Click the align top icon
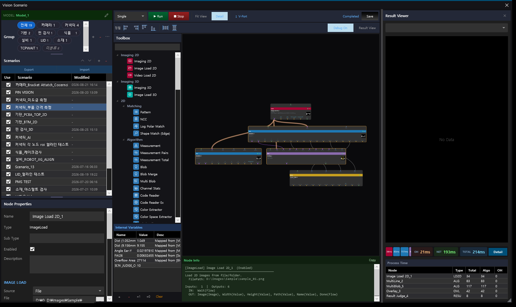 pyautogui.click(x=144, y=28)
